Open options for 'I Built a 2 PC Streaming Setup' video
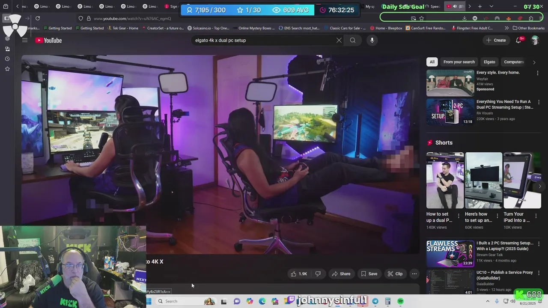 coord(539,244)
